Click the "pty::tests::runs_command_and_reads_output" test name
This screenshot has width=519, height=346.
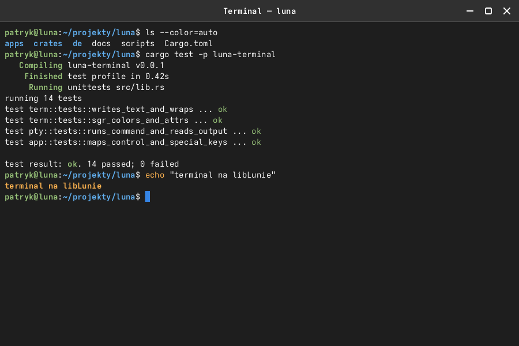[x=128, y=131]
